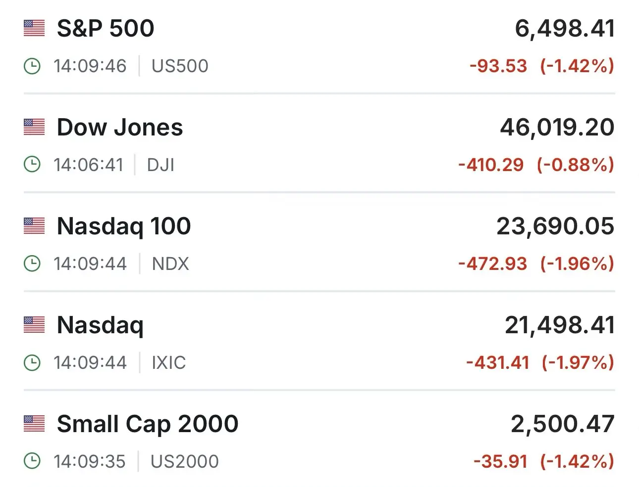The width and height of the screenshot is (639, 487).
Task: Click the green clock icon under S&P 500
Action: [32, 66]
